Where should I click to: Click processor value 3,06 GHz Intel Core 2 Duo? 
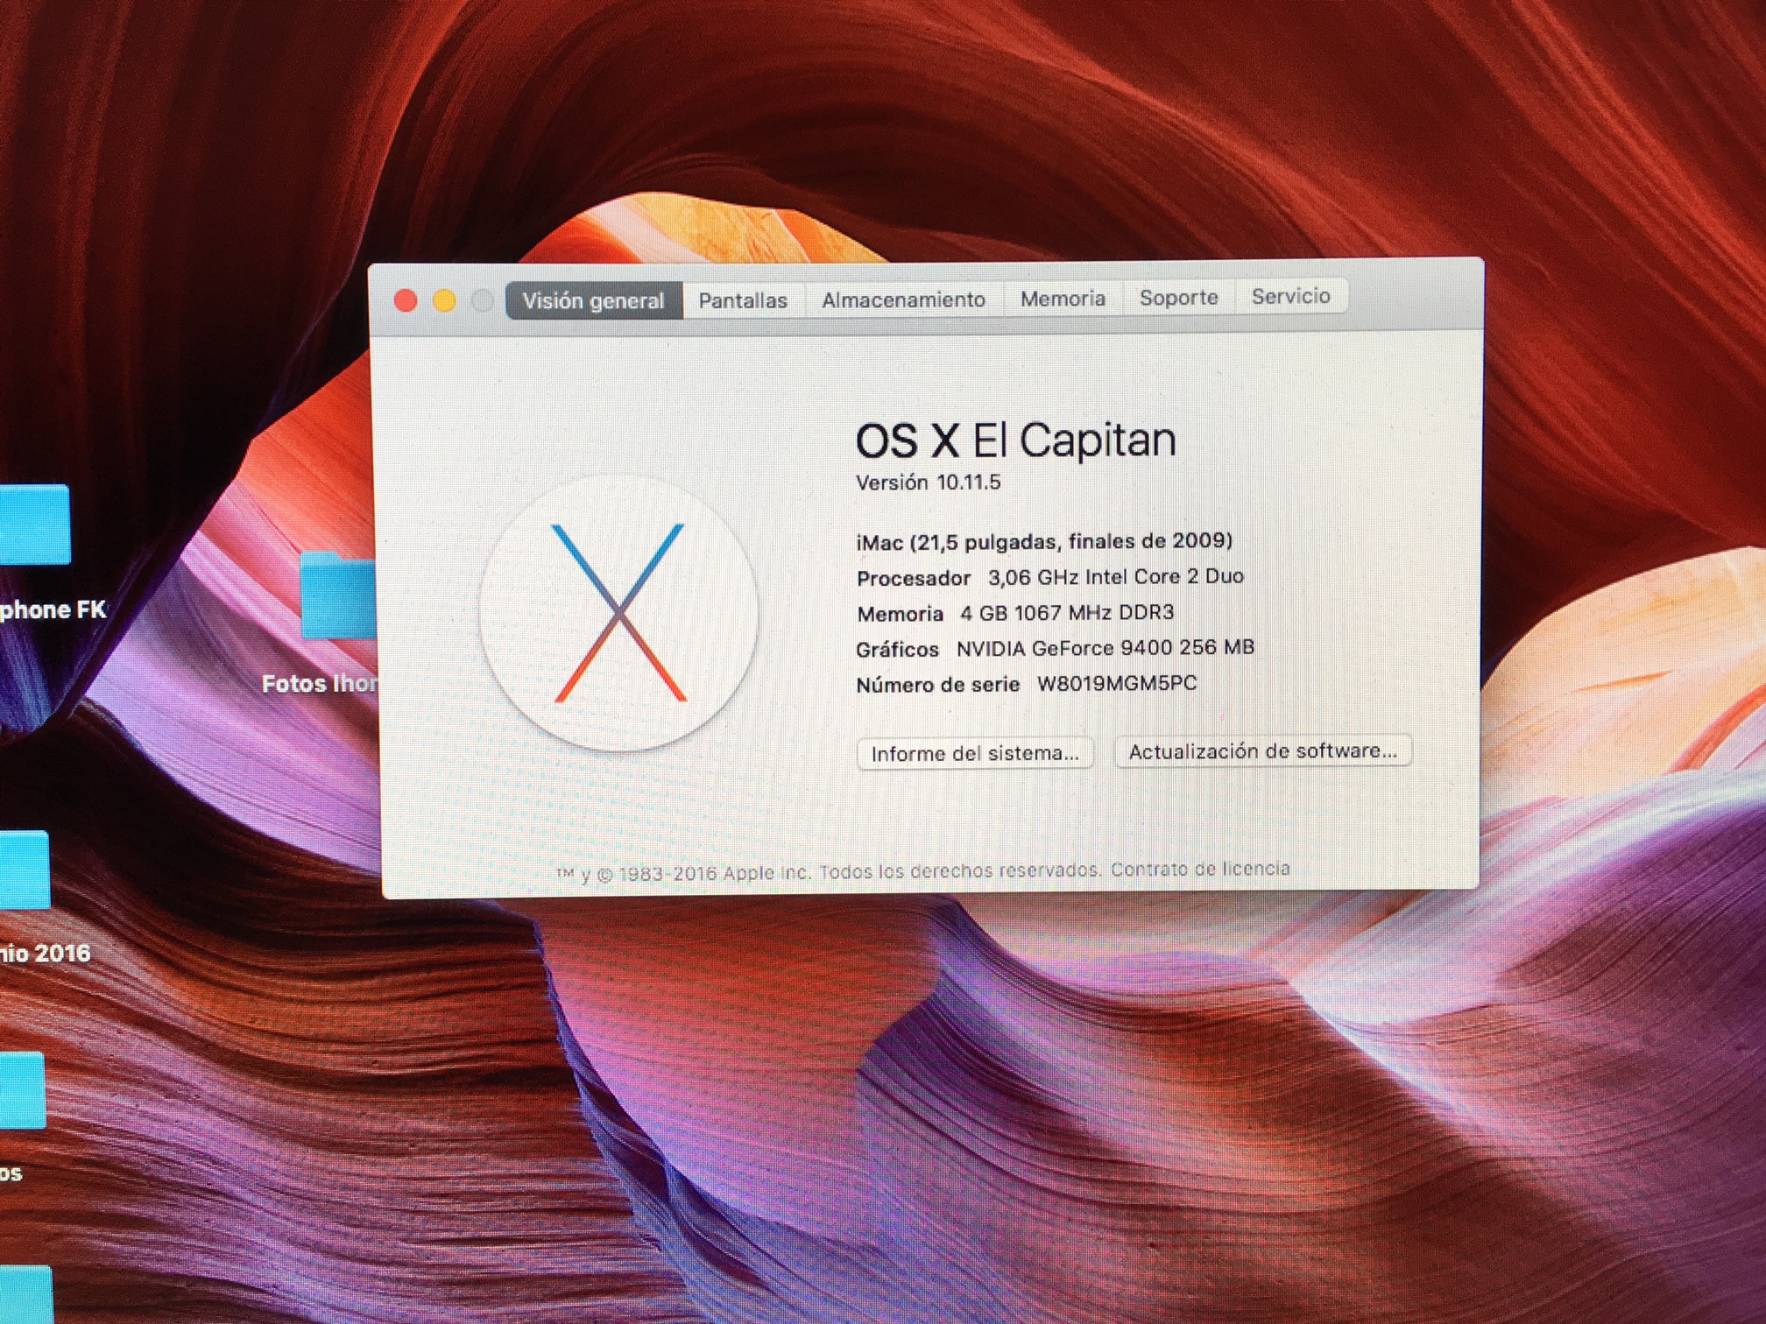click(1116, 577)
